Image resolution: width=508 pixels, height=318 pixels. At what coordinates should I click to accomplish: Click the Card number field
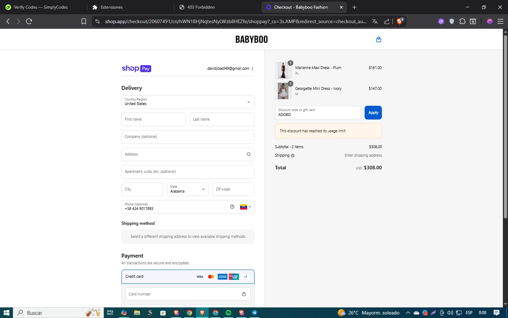[x=188, y=294]
